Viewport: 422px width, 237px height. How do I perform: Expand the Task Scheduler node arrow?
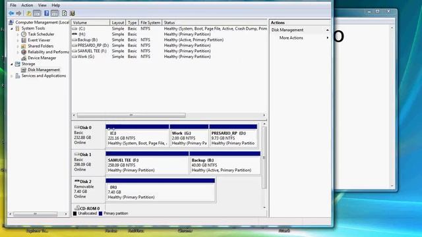point(18,34)
